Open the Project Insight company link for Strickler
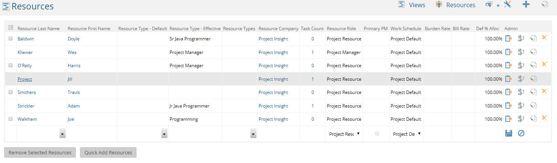The height and width of the screenshot is (163, 557). (273, 106)
